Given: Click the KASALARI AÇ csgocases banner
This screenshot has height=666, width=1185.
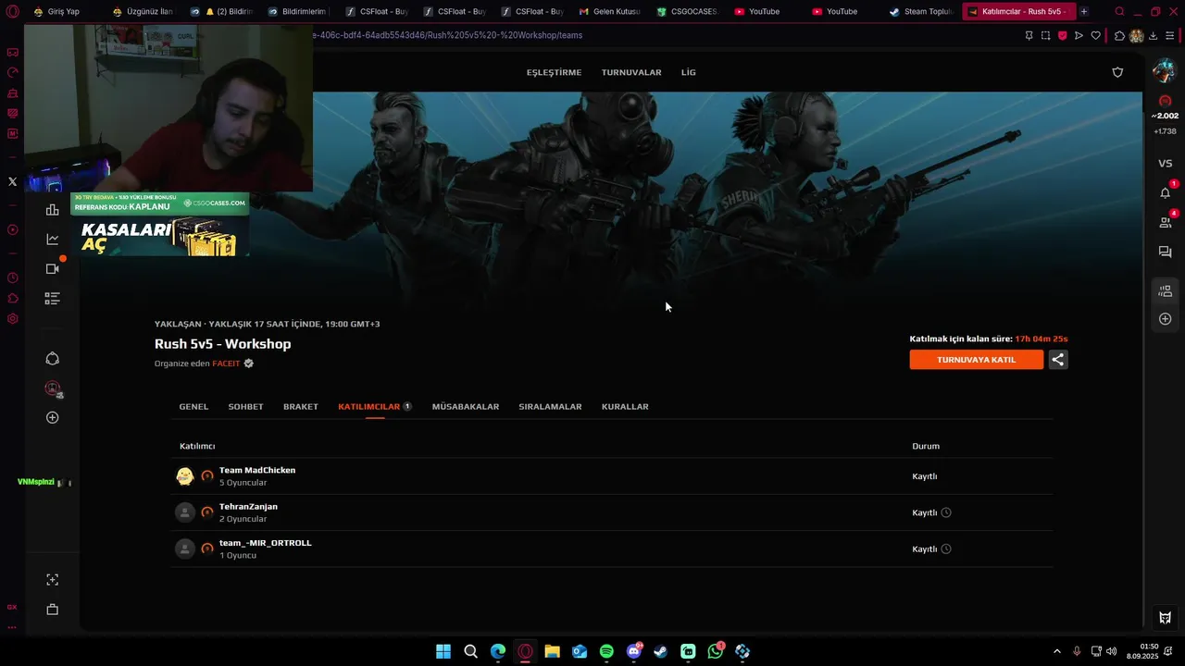Looking at the screenshot, I should point(159,225).
